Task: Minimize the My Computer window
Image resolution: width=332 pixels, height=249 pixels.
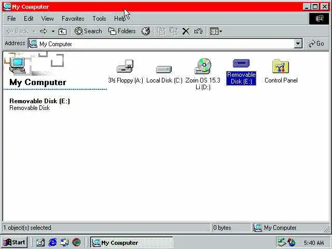Action: [307, 7]
